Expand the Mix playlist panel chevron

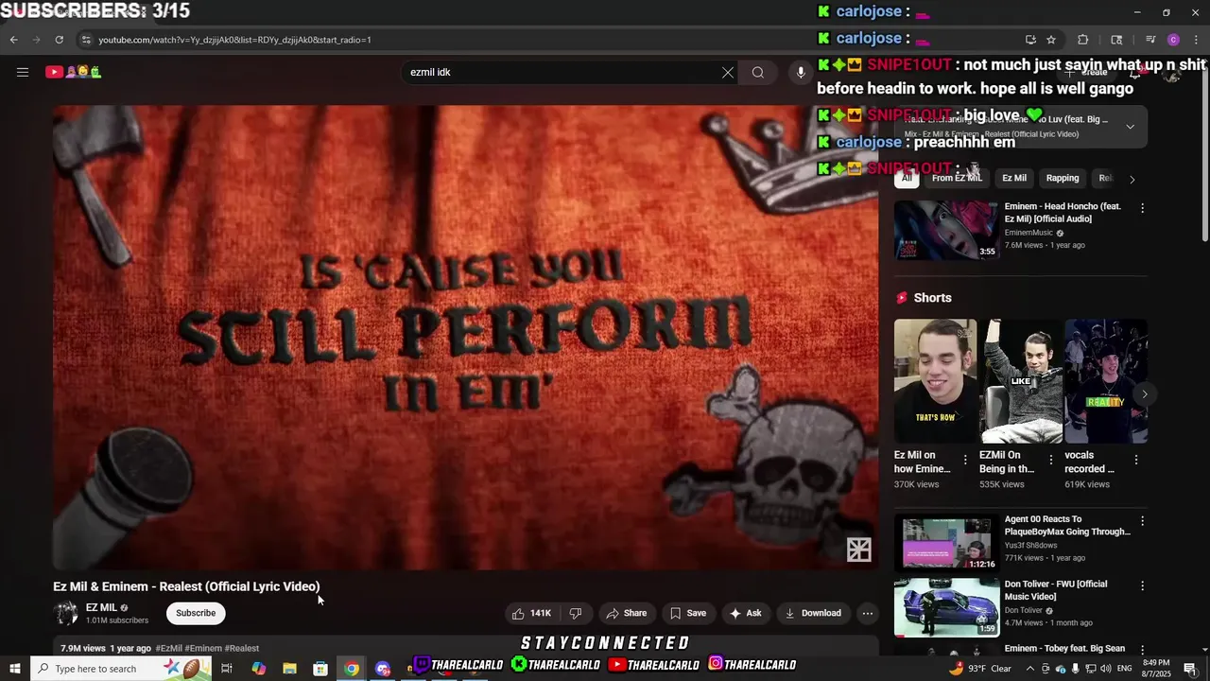pos(1130,127)
